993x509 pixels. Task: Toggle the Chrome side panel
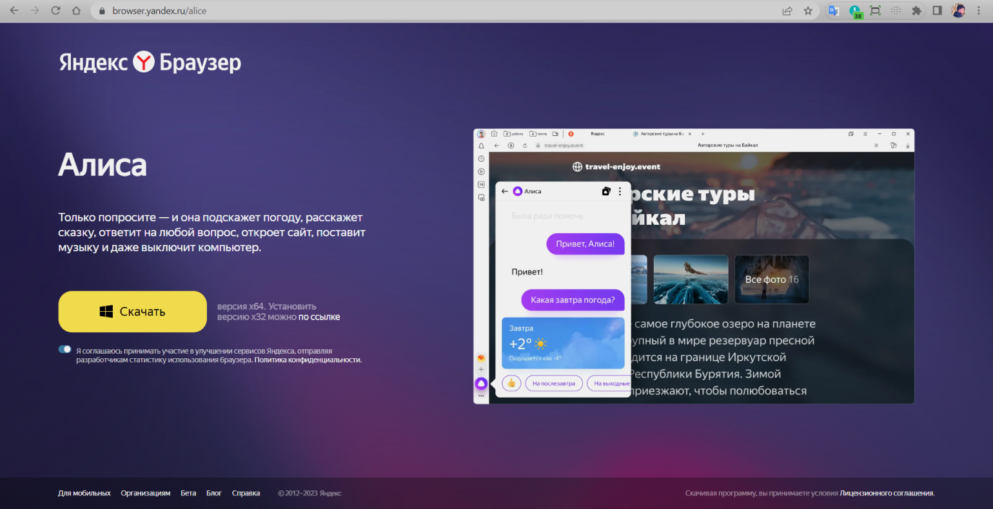click(x=938, y=11)
